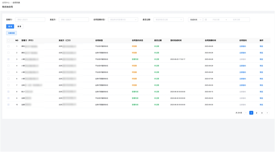Click 预览 in row NO 3
Screen dimensions: 275x152
pyautogui.click(x=261, y=59)
